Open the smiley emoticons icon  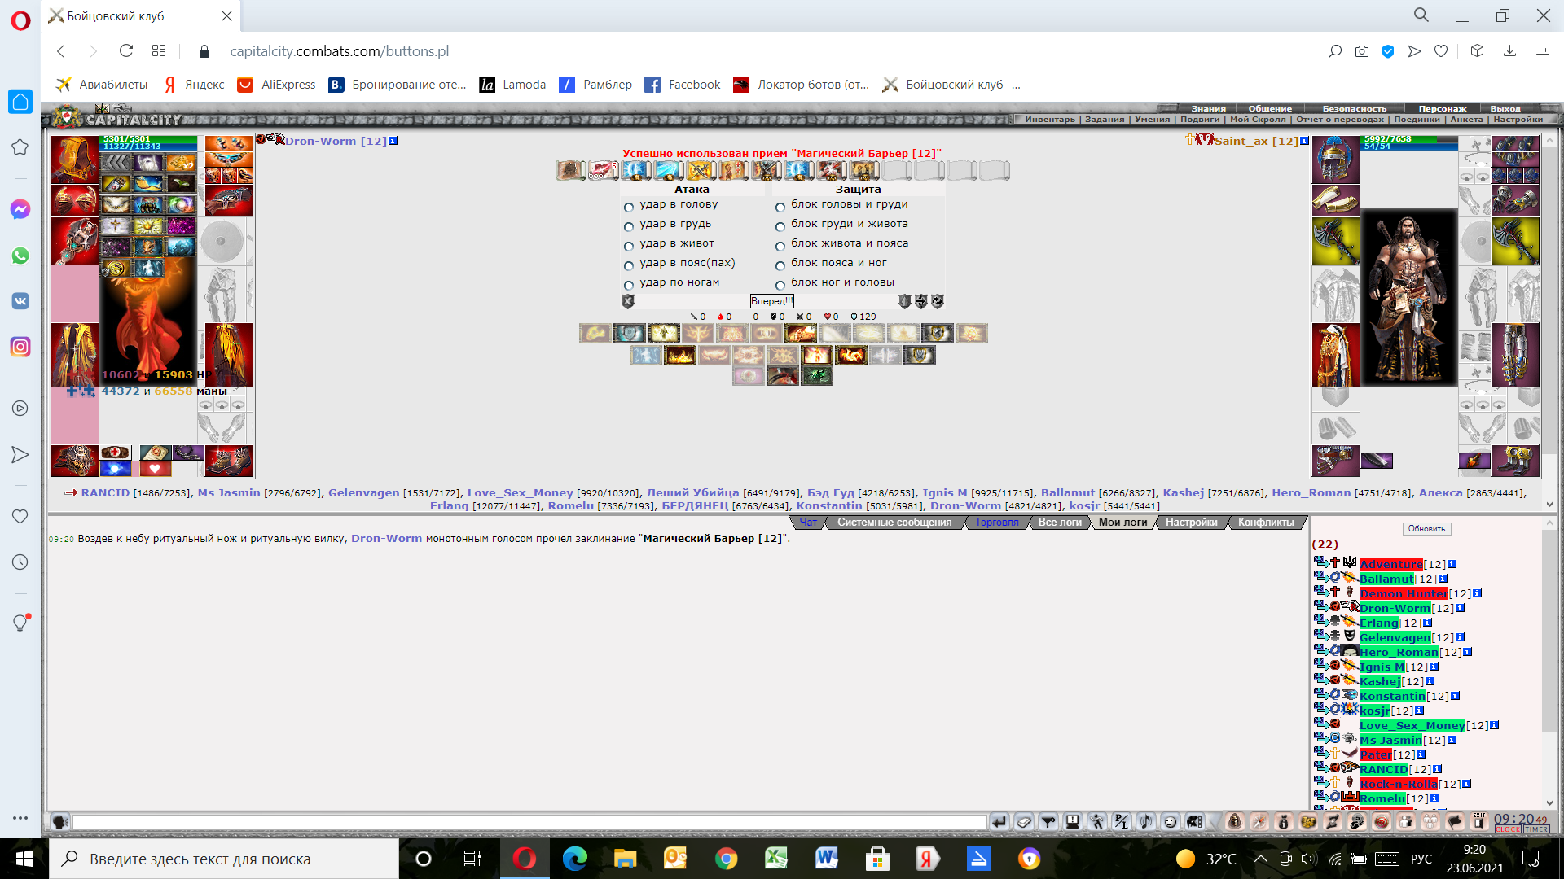tap(1171, 822)
